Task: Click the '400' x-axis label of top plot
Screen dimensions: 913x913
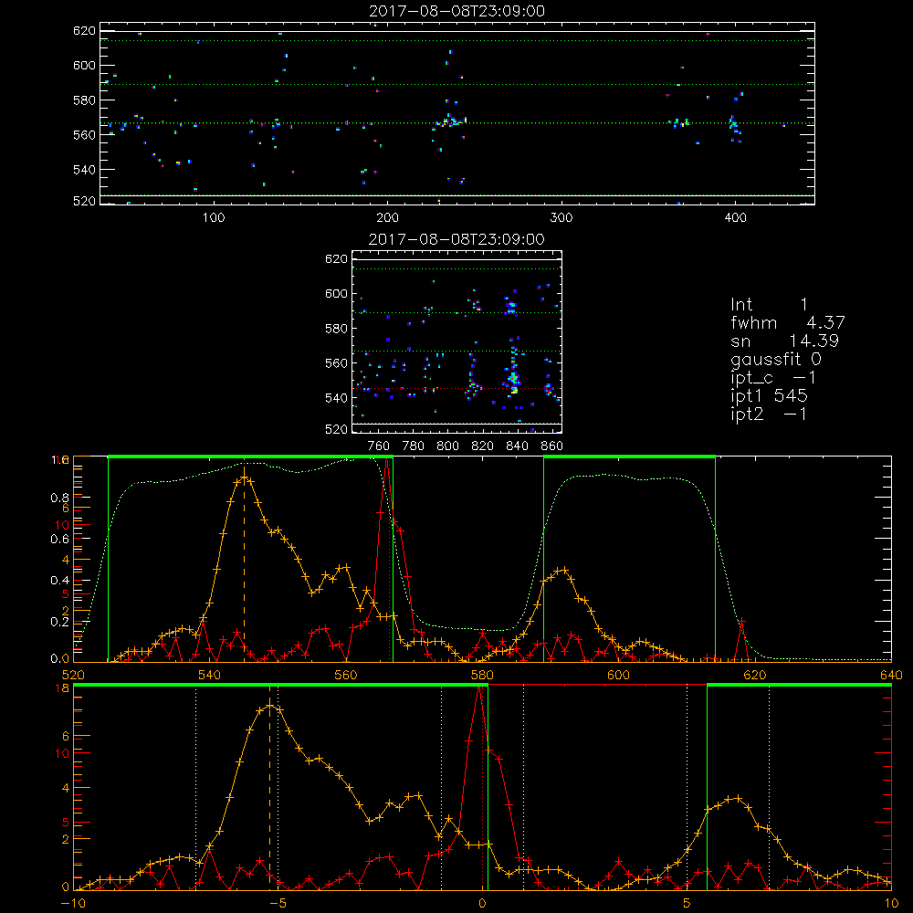Action: (x=735, y=218)
